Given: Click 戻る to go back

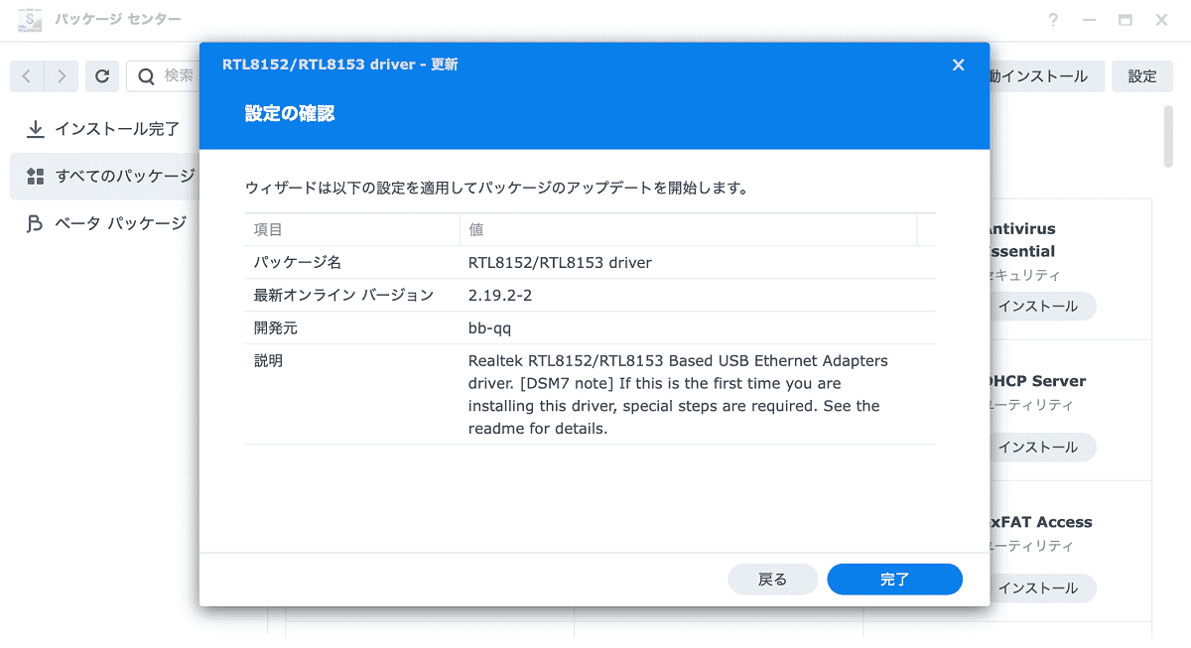Looking at the screenshot, I should tap(772, 580).
